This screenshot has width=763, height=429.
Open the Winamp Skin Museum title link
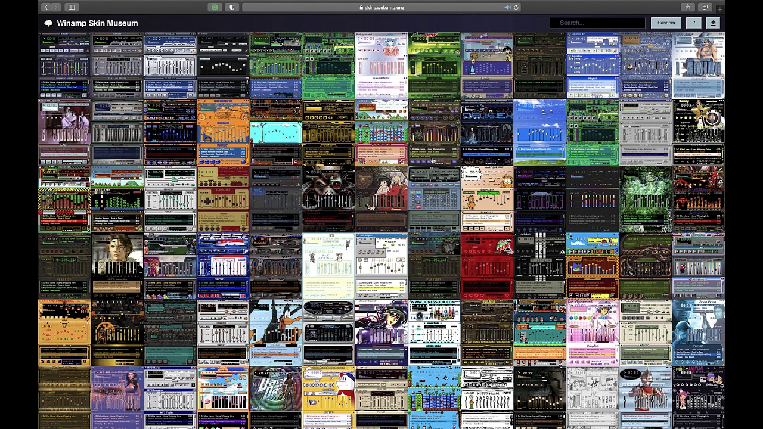pos(97,23)
